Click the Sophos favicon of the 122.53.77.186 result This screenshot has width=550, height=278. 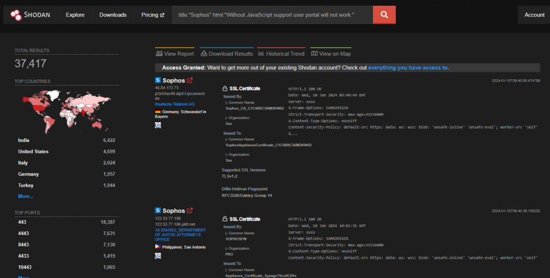158,211
